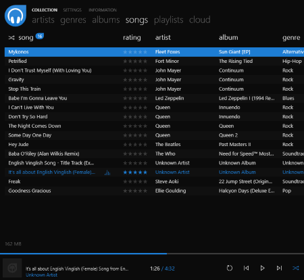This screenshot has height=280, width=304.
Task: Click Unknown Artist link in player bar
Action: tap(41, 275)
